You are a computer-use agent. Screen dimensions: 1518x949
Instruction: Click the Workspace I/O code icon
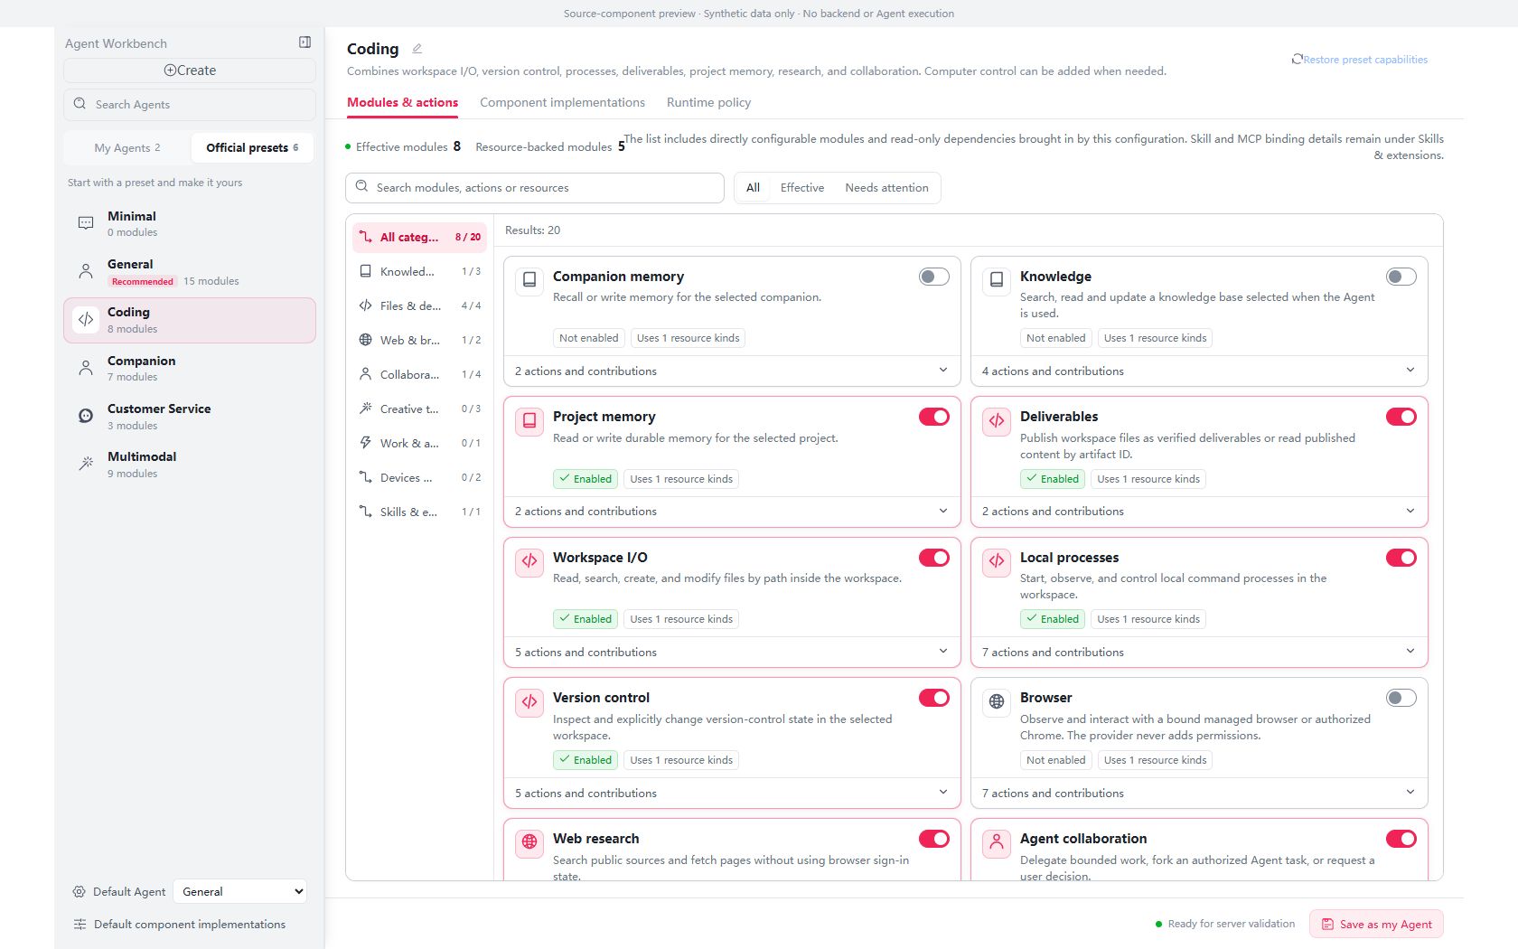coord(529,561)
